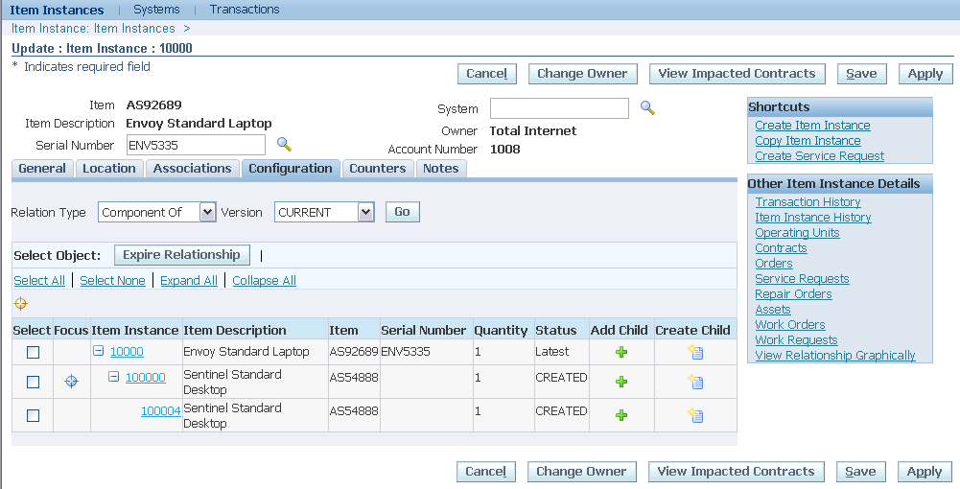
Task: Click the bottom Apply button
Action: point(925,471)
